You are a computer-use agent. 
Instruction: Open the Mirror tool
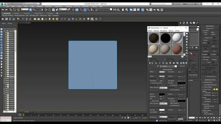tap(115, 10)
